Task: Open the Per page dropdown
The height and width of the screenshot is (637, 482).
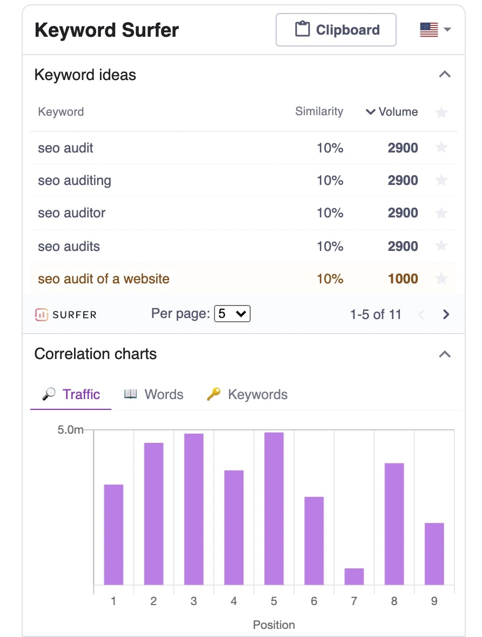Action: click(232, 314)
